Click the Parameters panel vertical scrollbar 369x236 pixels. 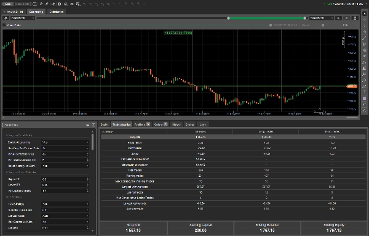pyautogui.click(x=92, y=142)
